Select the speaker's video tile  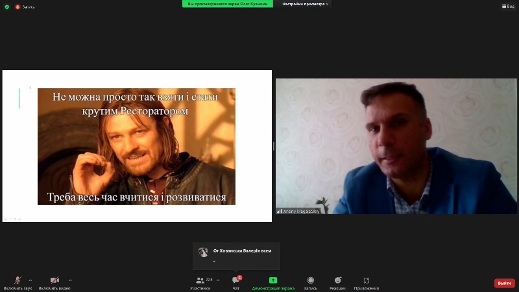[396, 146]
